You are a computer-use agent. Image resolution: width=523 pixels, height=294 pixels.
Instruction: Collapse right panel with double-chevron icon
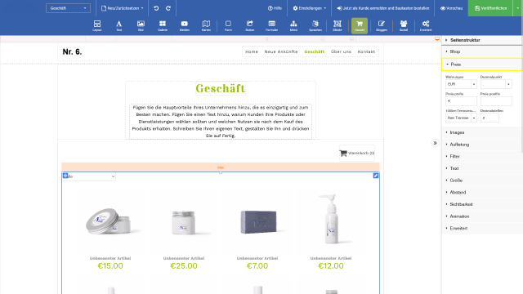pos(435,143)
